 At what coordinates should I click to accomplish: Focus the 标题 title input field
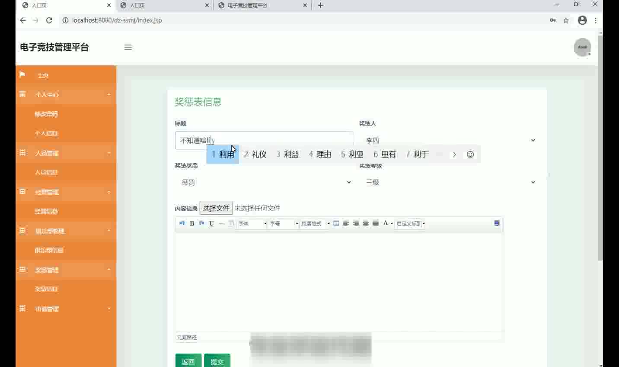pyautogui.click(x=264, y=140)
